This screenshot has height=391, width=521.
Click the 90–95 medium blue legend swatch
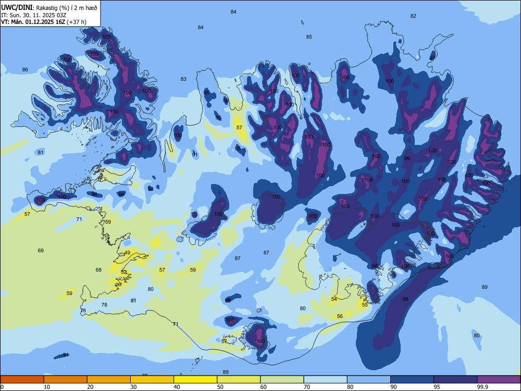[412, 380]
